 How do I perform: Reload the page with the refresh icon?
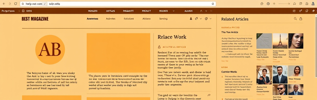click(16, 4)
